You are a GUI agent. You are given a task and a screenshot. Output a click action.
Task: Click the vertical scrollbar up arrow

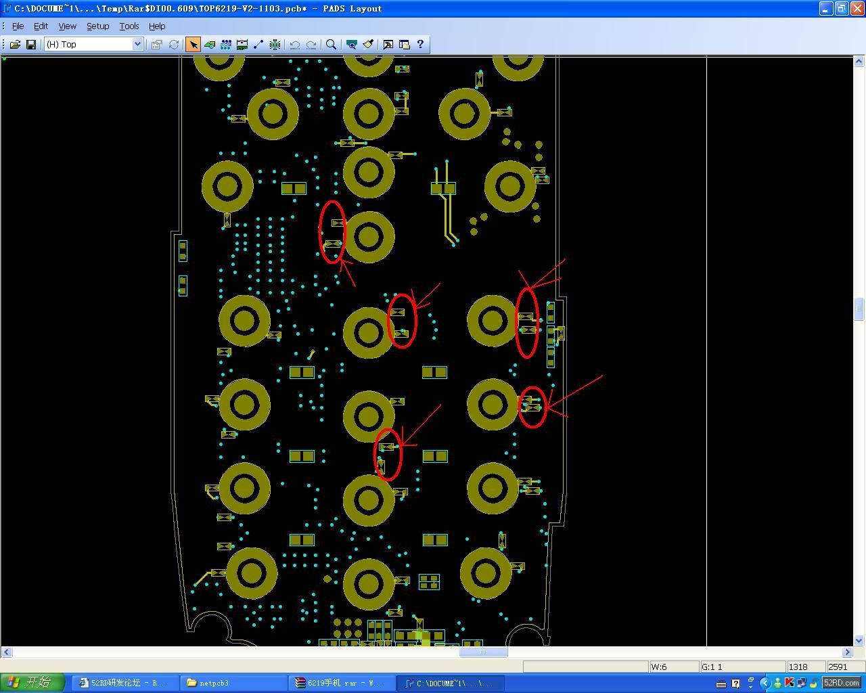point(859,62)
